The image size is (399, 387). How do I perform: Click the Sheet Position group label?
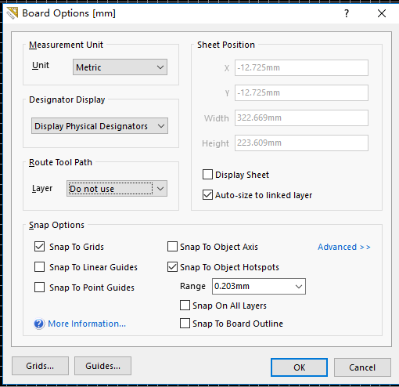click(226, 45)
